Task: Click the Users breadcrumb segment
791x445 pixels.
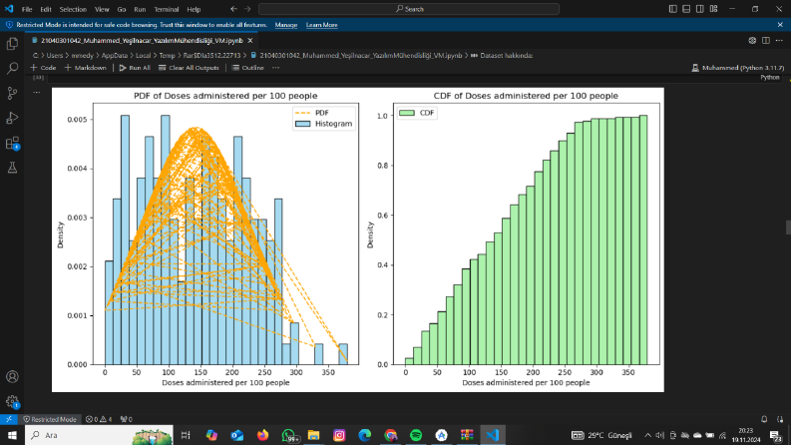Action: tap(55, 56)
